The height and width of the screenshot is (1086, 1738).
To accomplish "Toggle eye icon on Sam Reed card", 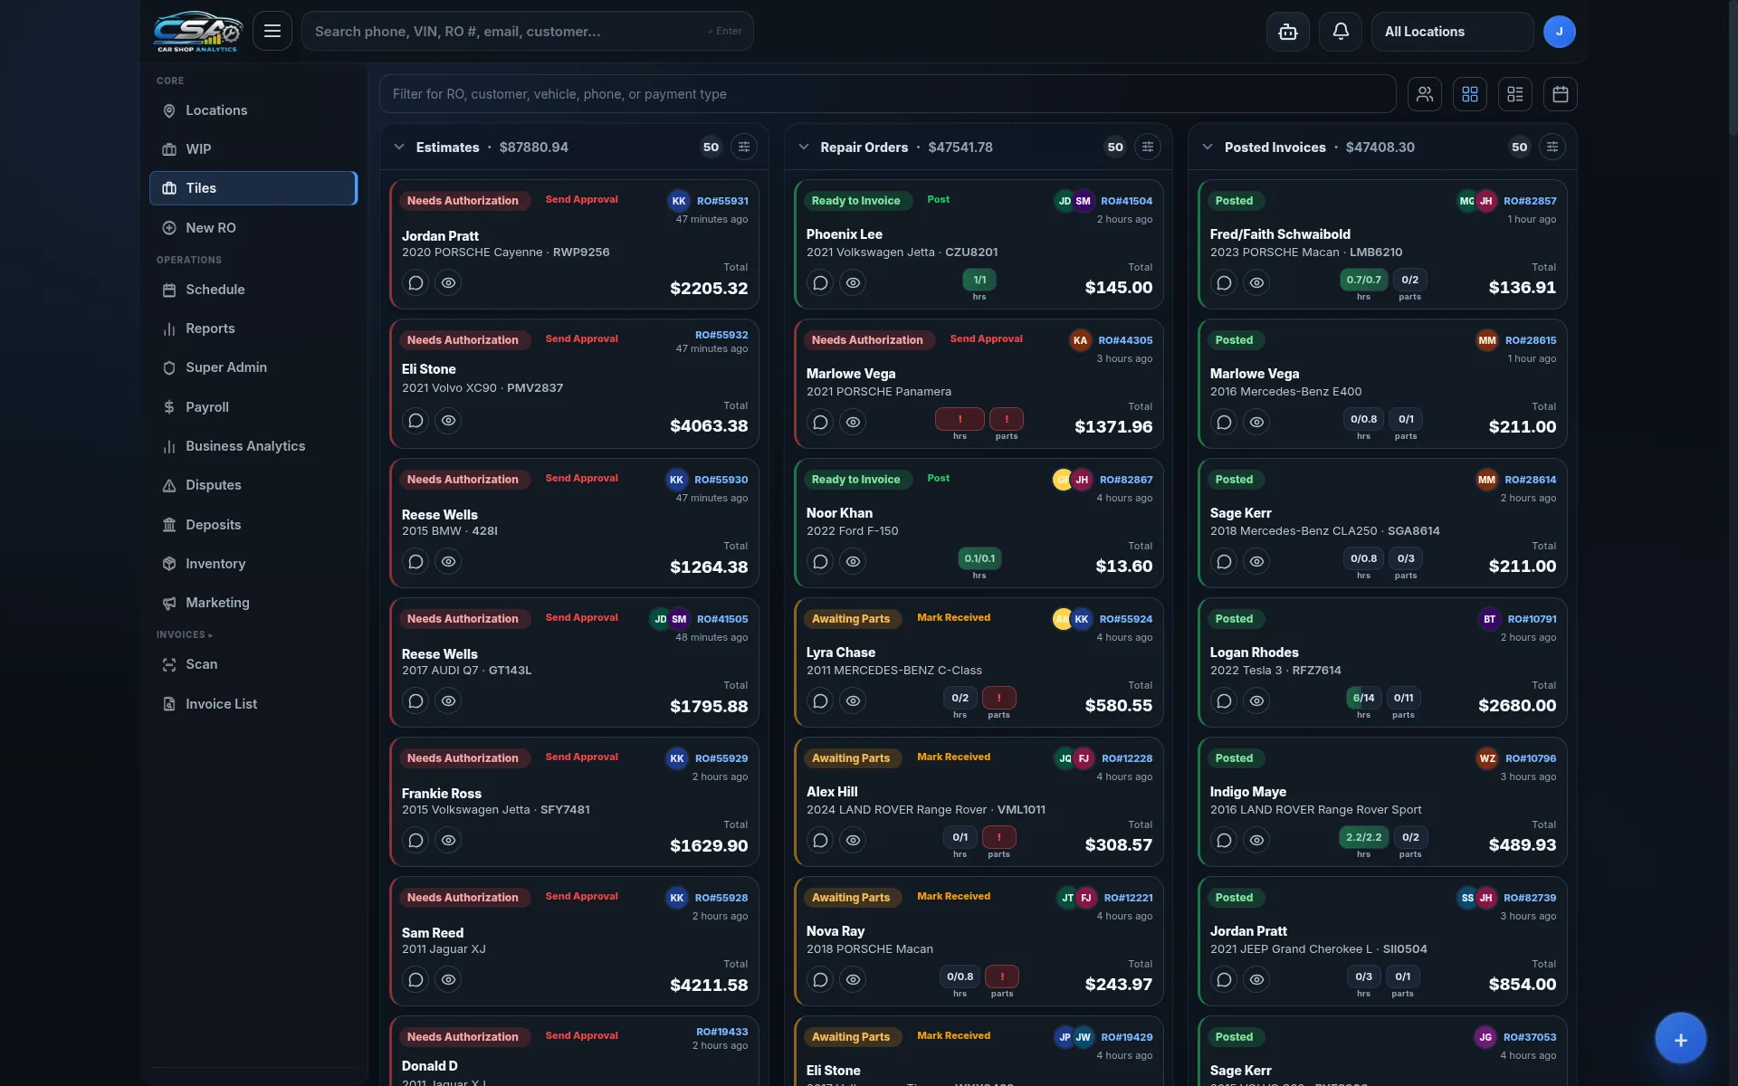I will pyautogui.click(x=448, y=980).
